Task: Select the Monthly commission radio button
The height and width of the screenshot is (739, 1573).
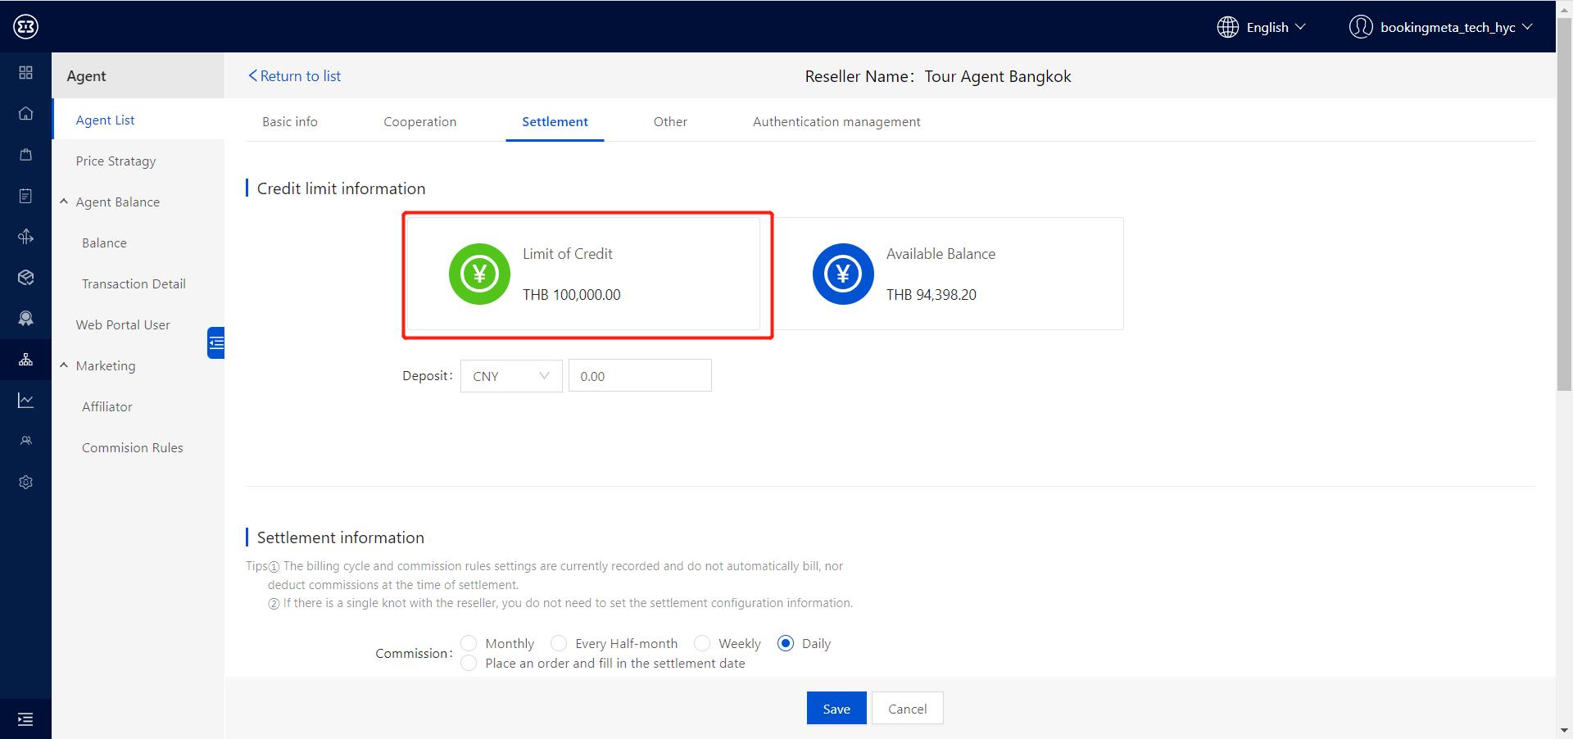Action: 469,643
